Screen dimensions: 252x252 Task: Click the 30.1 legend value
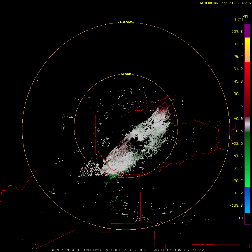pos(238,94)
